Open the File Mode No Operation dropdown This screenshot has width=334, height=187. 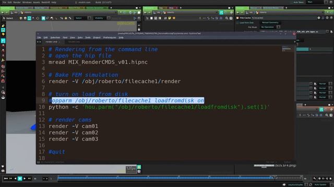270,27
